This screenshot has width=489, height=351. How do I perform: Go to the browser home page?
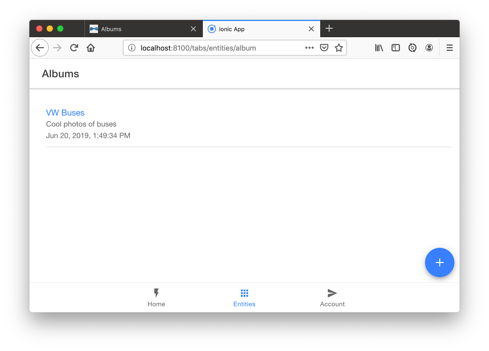tap(91, 48)
